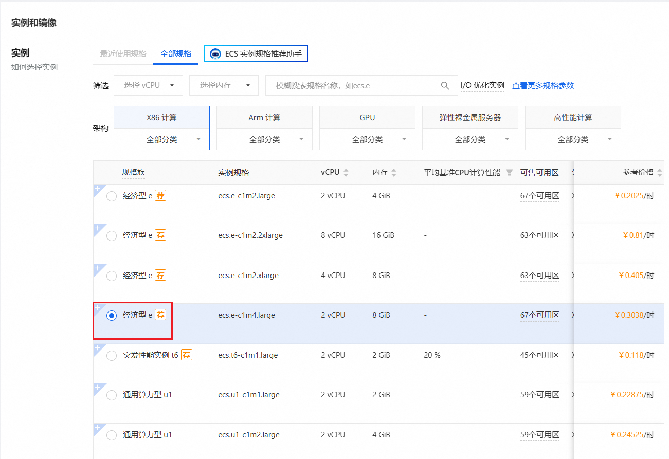The height and width of the screenshot is (459, 669).
Task: Click 突发性能实例 t6 family name
Action: 151,355
